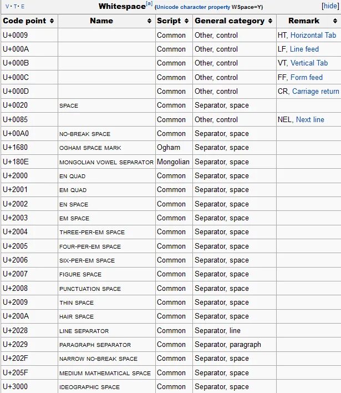Select the EN SPACE name cell

(x=106, y=204)
